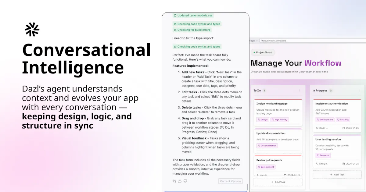Click the first Checking code syntax and types chip
This screenshot has height=192, width=366.
(x=197, y=24)
